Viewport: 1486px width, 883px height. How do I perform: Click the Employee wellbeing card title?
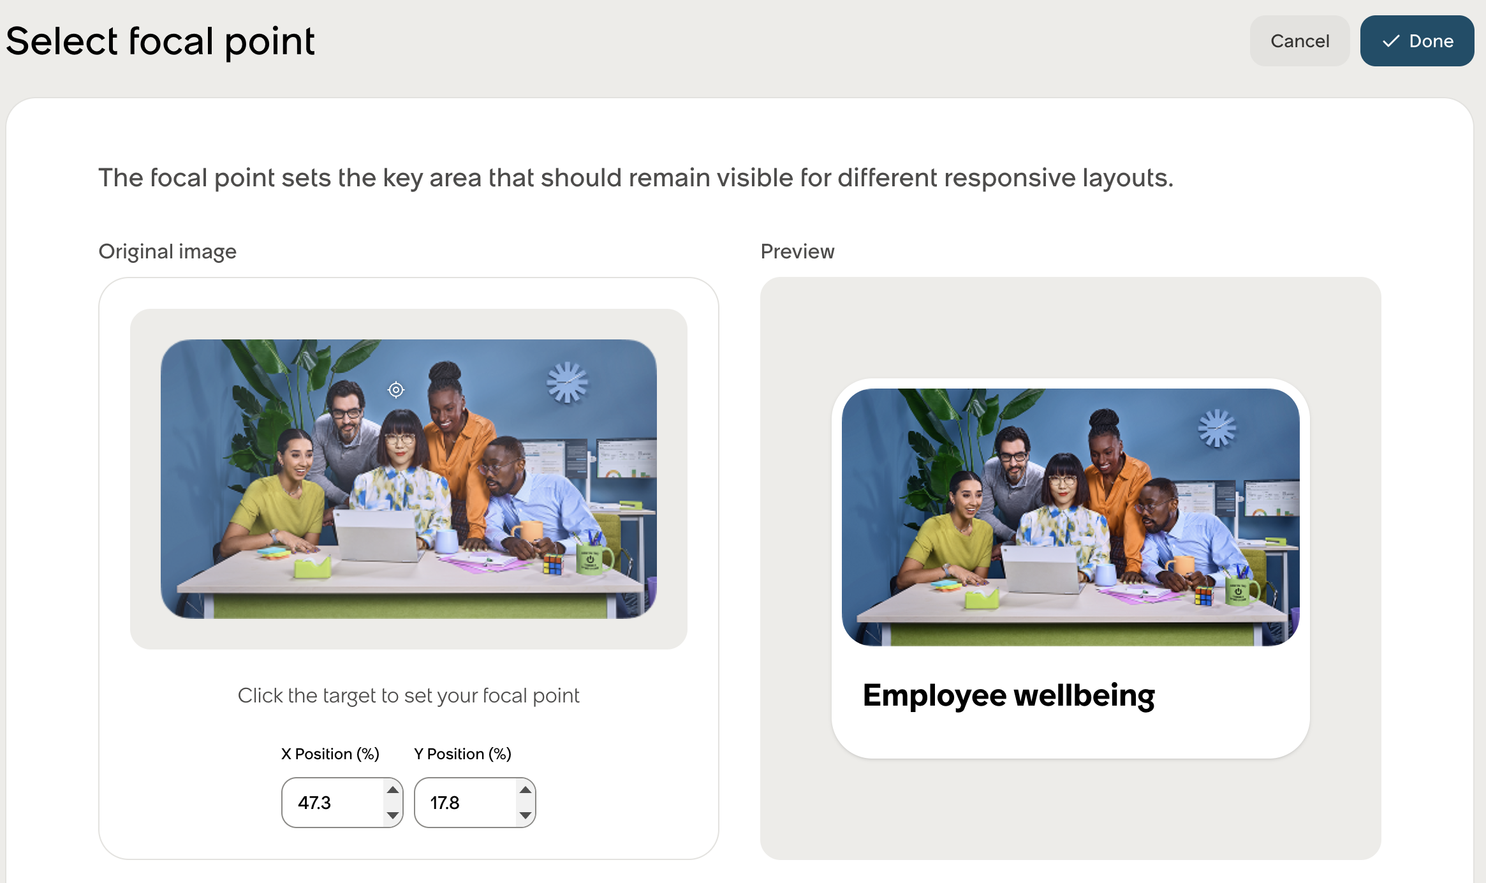tap(1009, 695)
